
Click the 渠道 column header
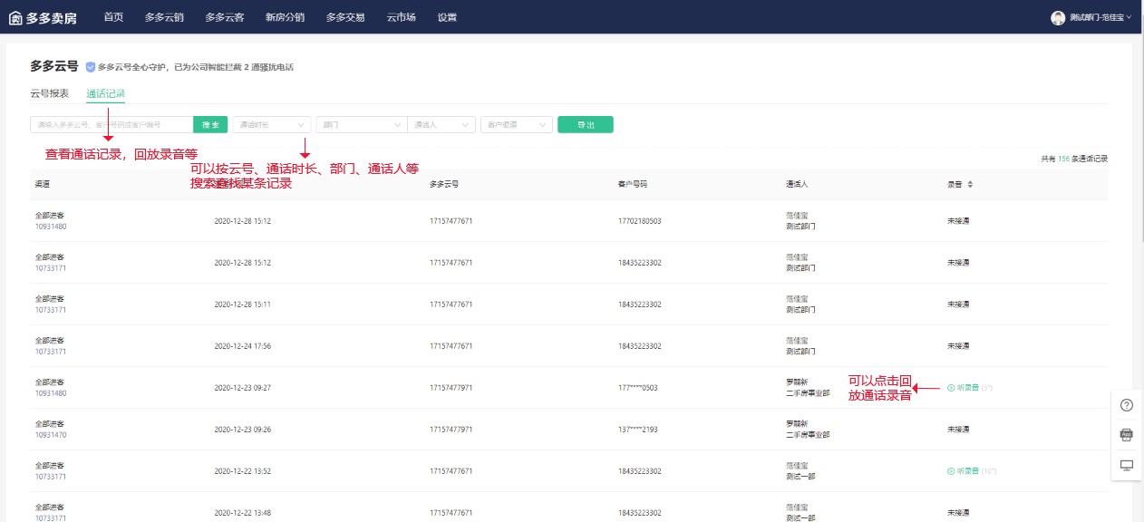[43, 184]
